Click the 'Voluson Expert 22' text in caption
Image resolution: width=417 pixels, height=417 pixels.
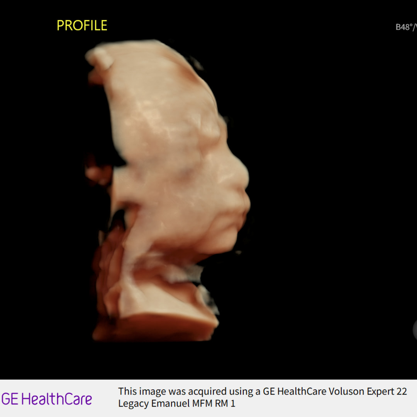(x=368, y=391)
